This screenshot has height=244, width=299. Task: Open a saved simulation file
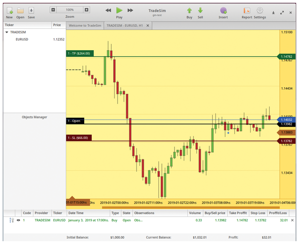(x=20, y=13)
